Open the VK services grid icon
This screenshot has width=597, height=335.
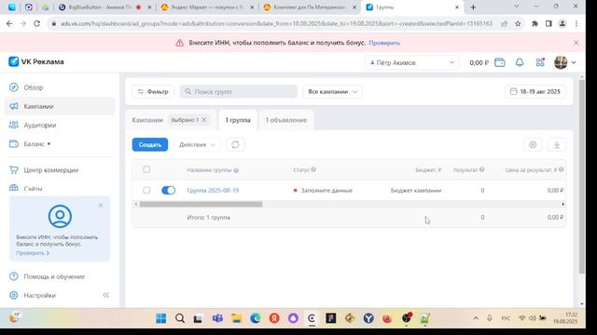[x=540, y=62]
